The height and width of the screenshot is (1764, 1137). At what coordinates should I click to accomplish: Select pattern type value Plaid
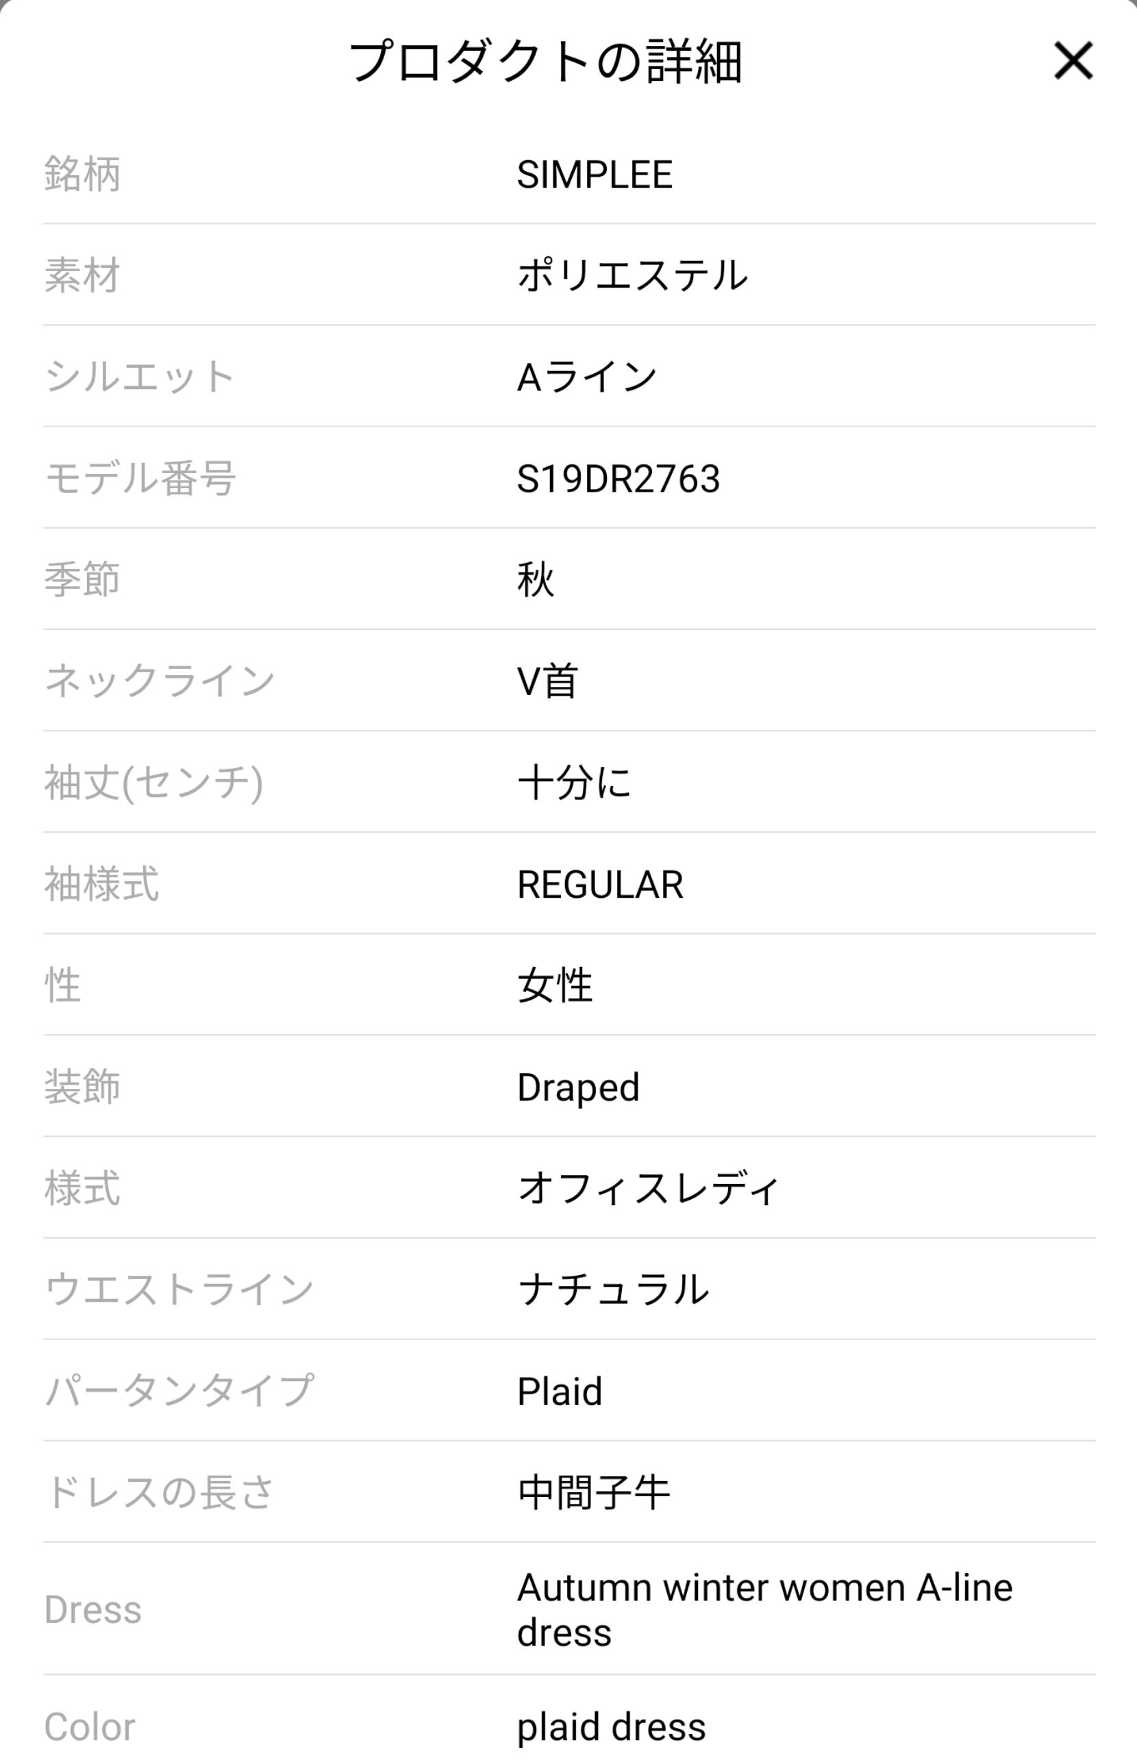point(560,1391)
